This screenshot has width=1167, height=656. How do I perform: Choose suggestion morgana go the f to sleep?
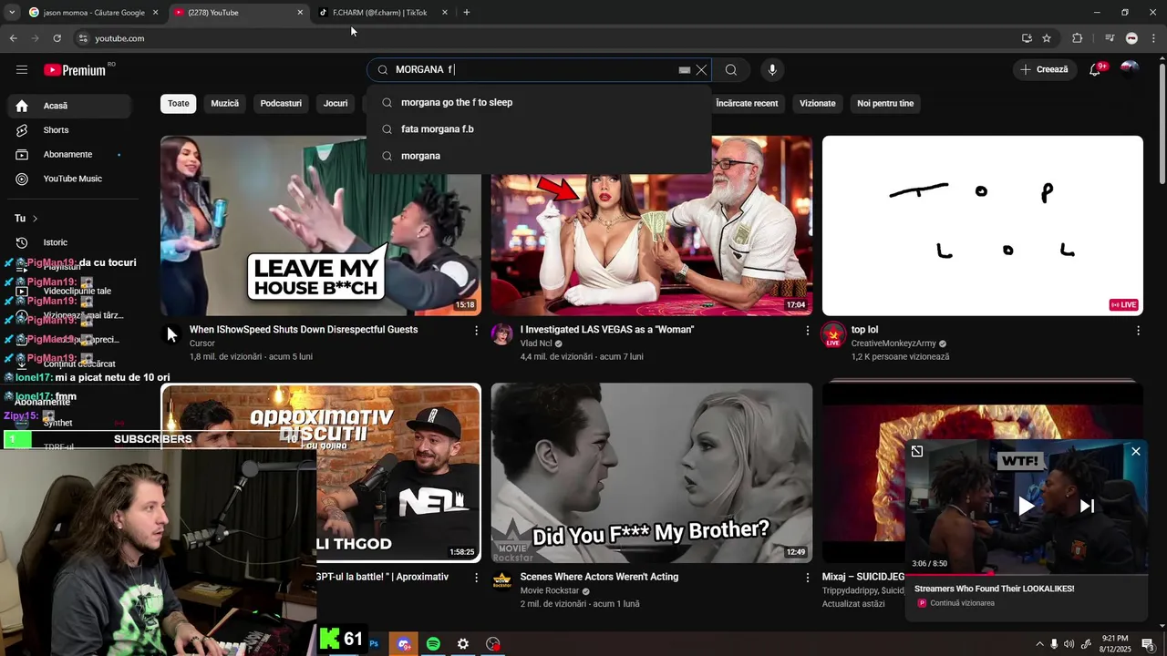click(539, 102)
